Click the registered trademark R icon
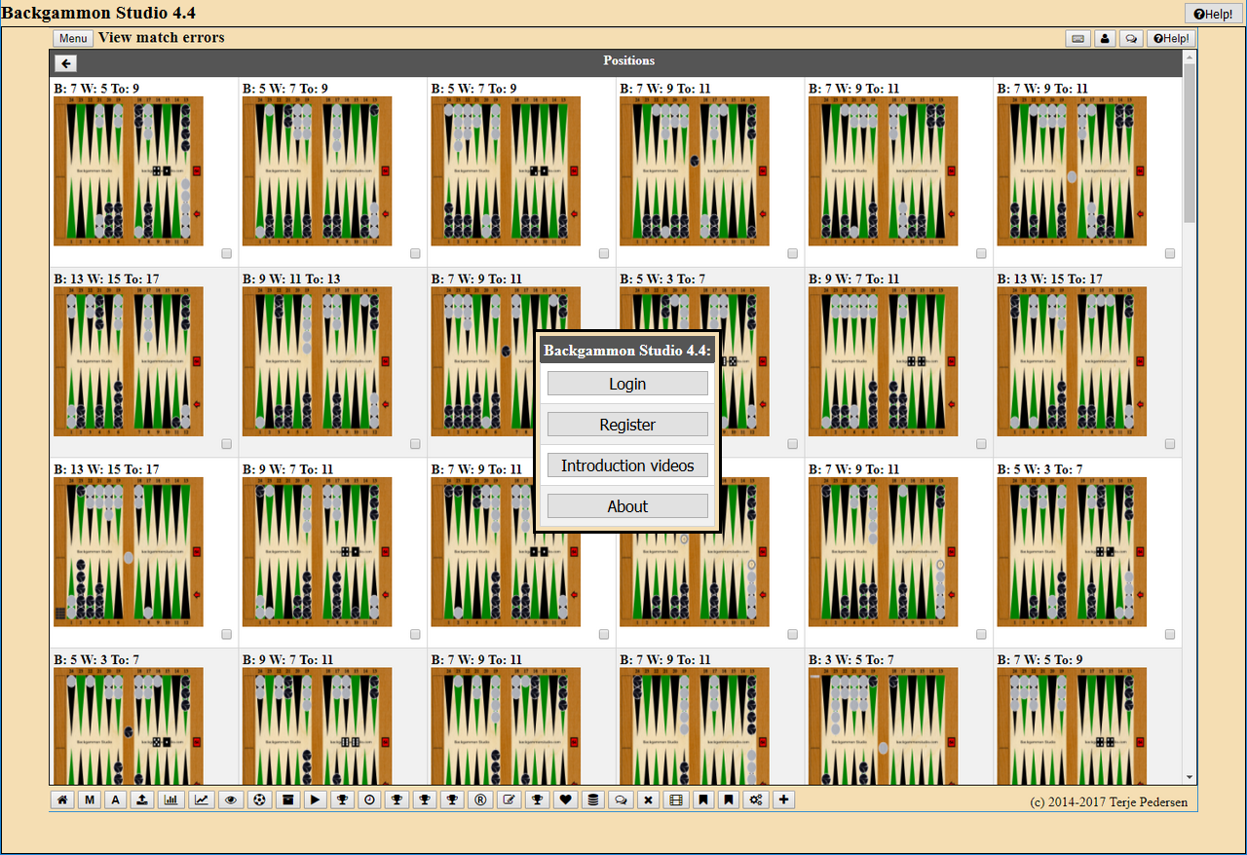The width and height of the screenshot is (1247, 855). 480,799
